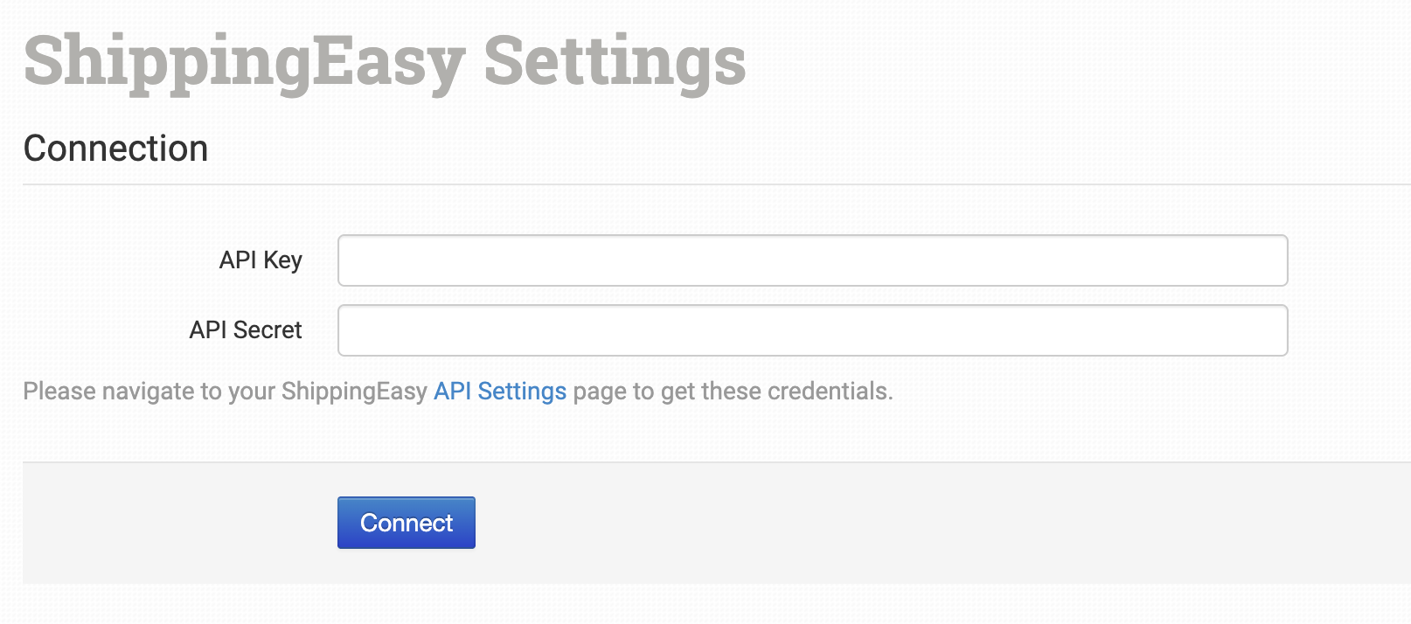Open the API Settings link
Screen dimensions: 1411x624
[x=500, y=392]
